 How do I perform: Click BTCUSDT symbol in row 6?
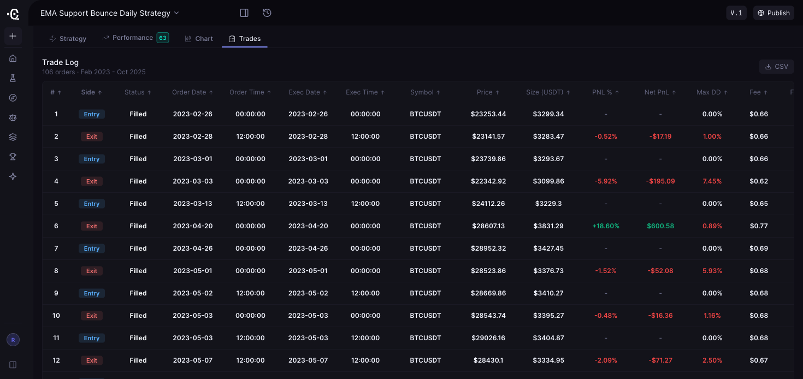tap(426, 226)
